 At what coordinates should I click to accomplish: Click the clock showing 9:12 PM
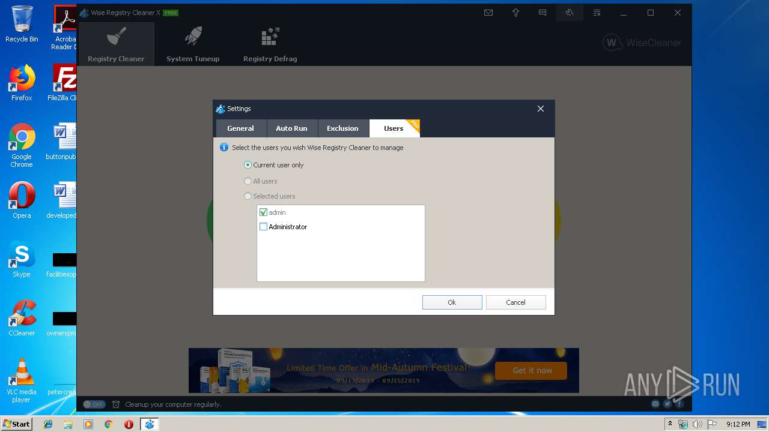738,424
